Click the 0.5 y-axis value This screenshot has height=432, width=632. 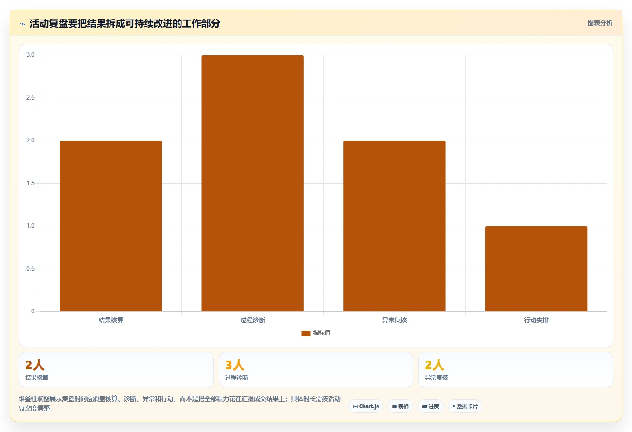click(x=30, y=269)
